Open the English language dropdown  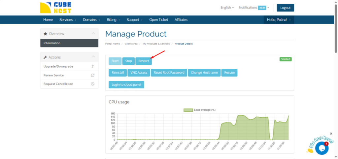tap(227, 8)
